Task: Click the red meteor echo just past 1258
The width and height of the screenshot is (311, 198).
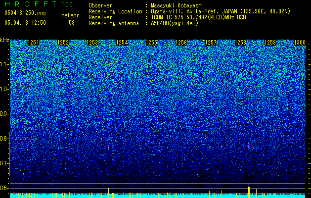Action: click(x=249, y=146)
